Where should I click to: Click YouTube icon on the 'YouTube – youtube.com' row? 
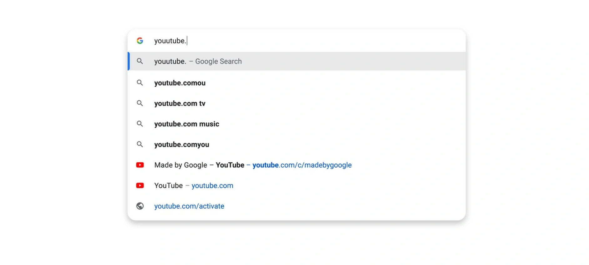(140, 186)
